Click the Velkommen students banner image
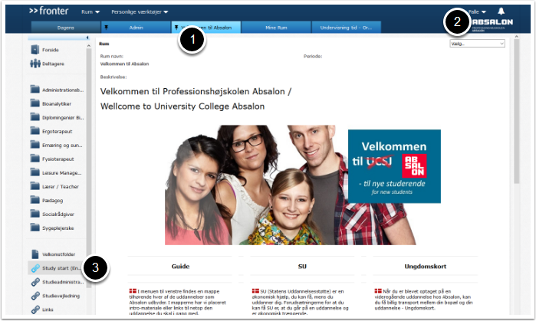Screen dimensions: 536x321 pos(303,185)
